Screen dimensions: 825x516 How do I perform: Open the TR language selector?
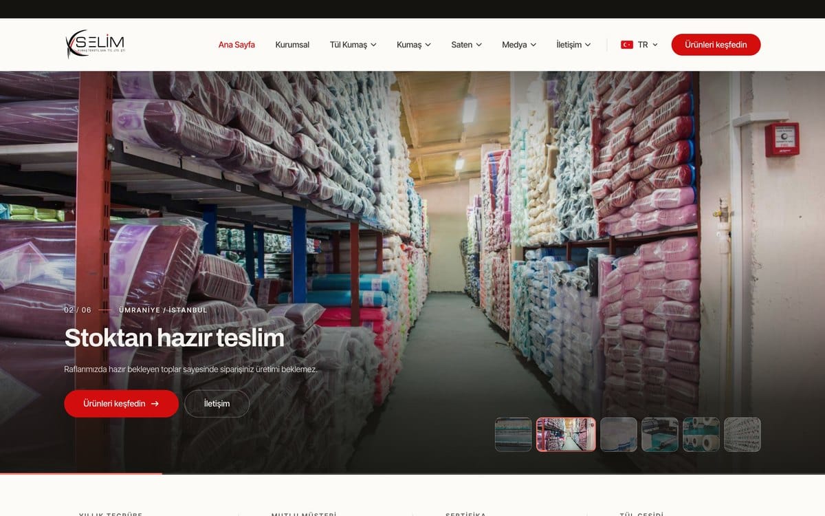[639, 45]
